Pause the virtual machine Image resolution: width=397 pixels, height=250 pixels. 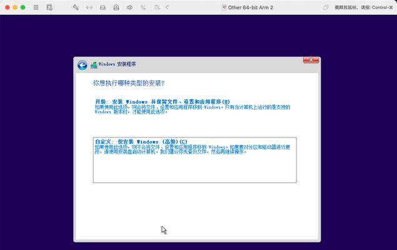(x=36, y=7)
